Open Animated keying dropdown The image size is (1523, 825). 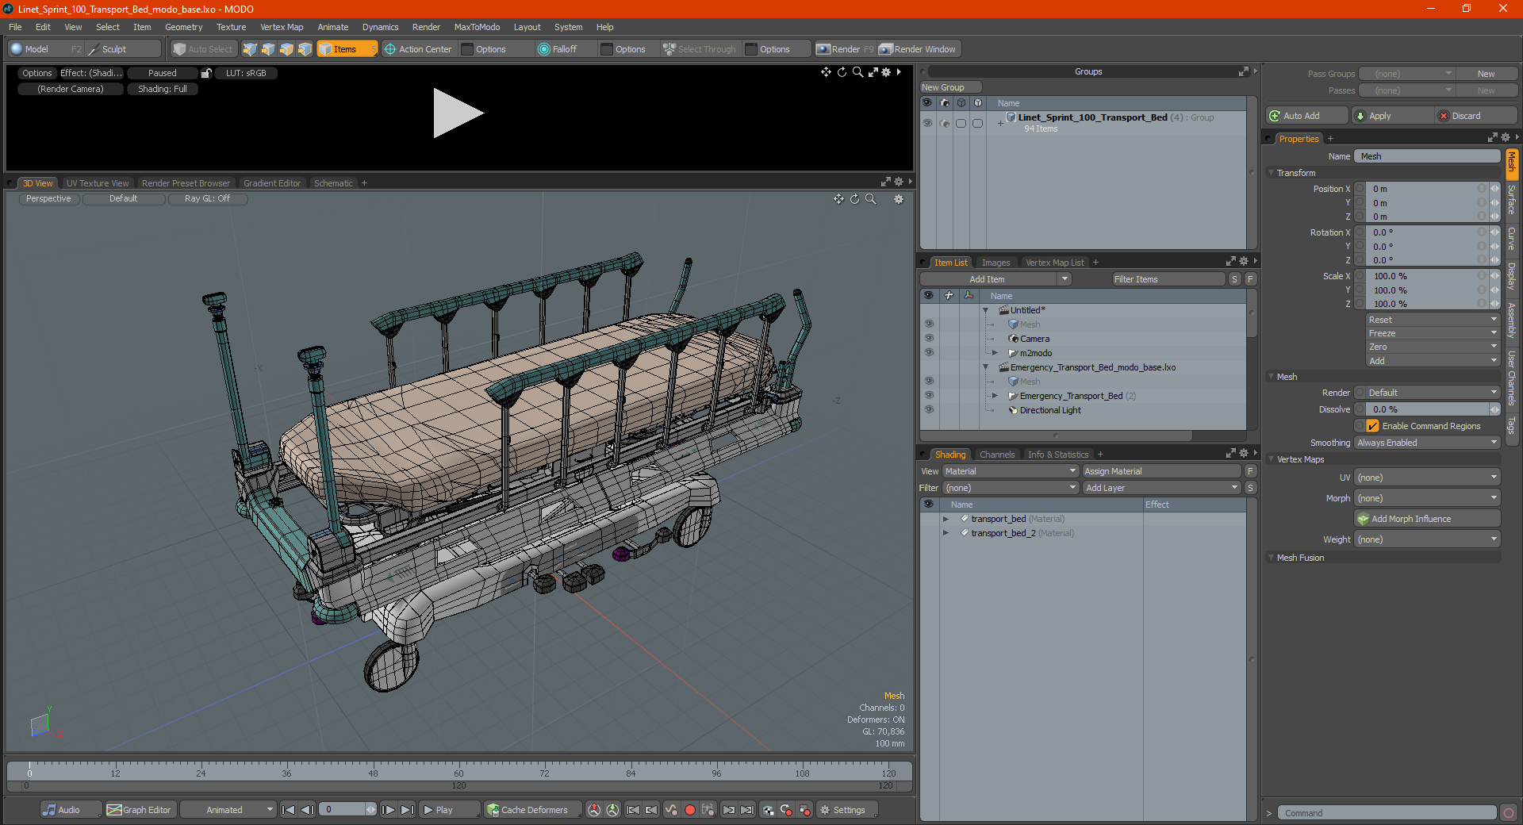click(x=228, y=810)
